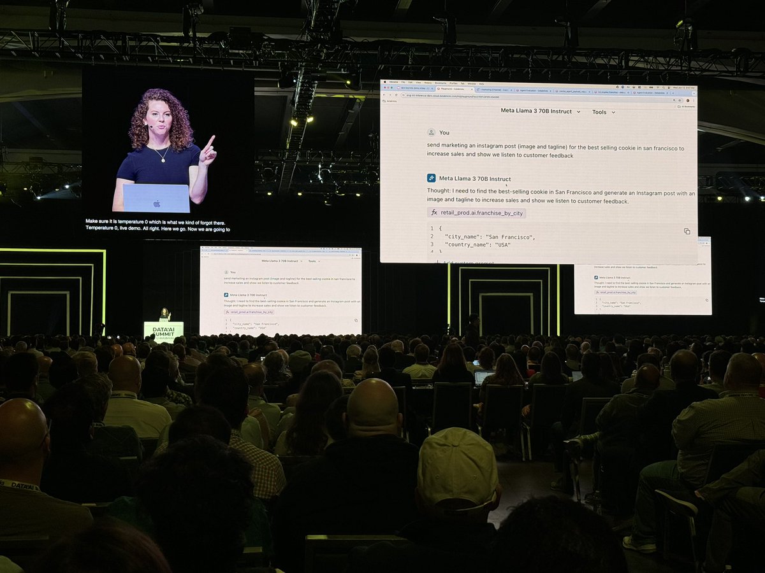Open the Meta Llama 3 70B Instruct model dropdown on the large screen
Image resolution: width=765 pixels, height=573 pixels.
coord(541,111)
